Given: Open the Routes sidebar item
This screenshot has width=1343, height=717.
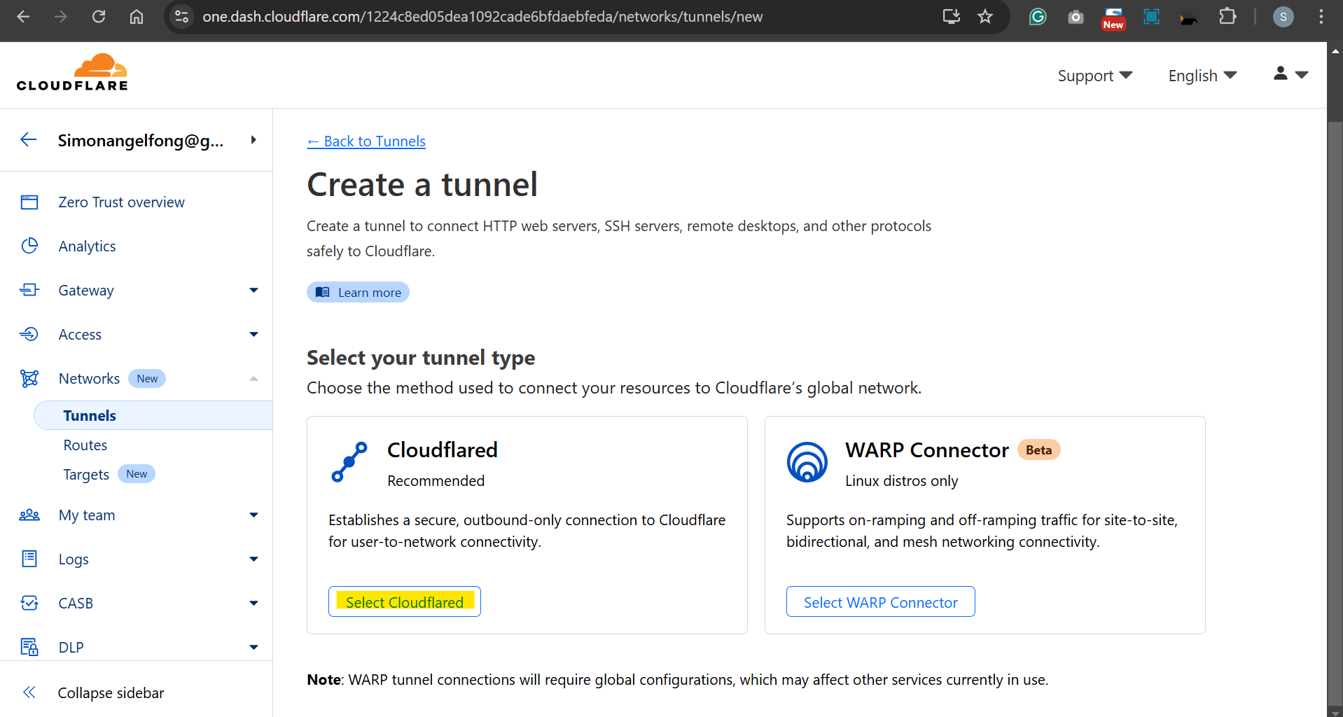Looking at the screenshot, I should [x=85, y=445].
